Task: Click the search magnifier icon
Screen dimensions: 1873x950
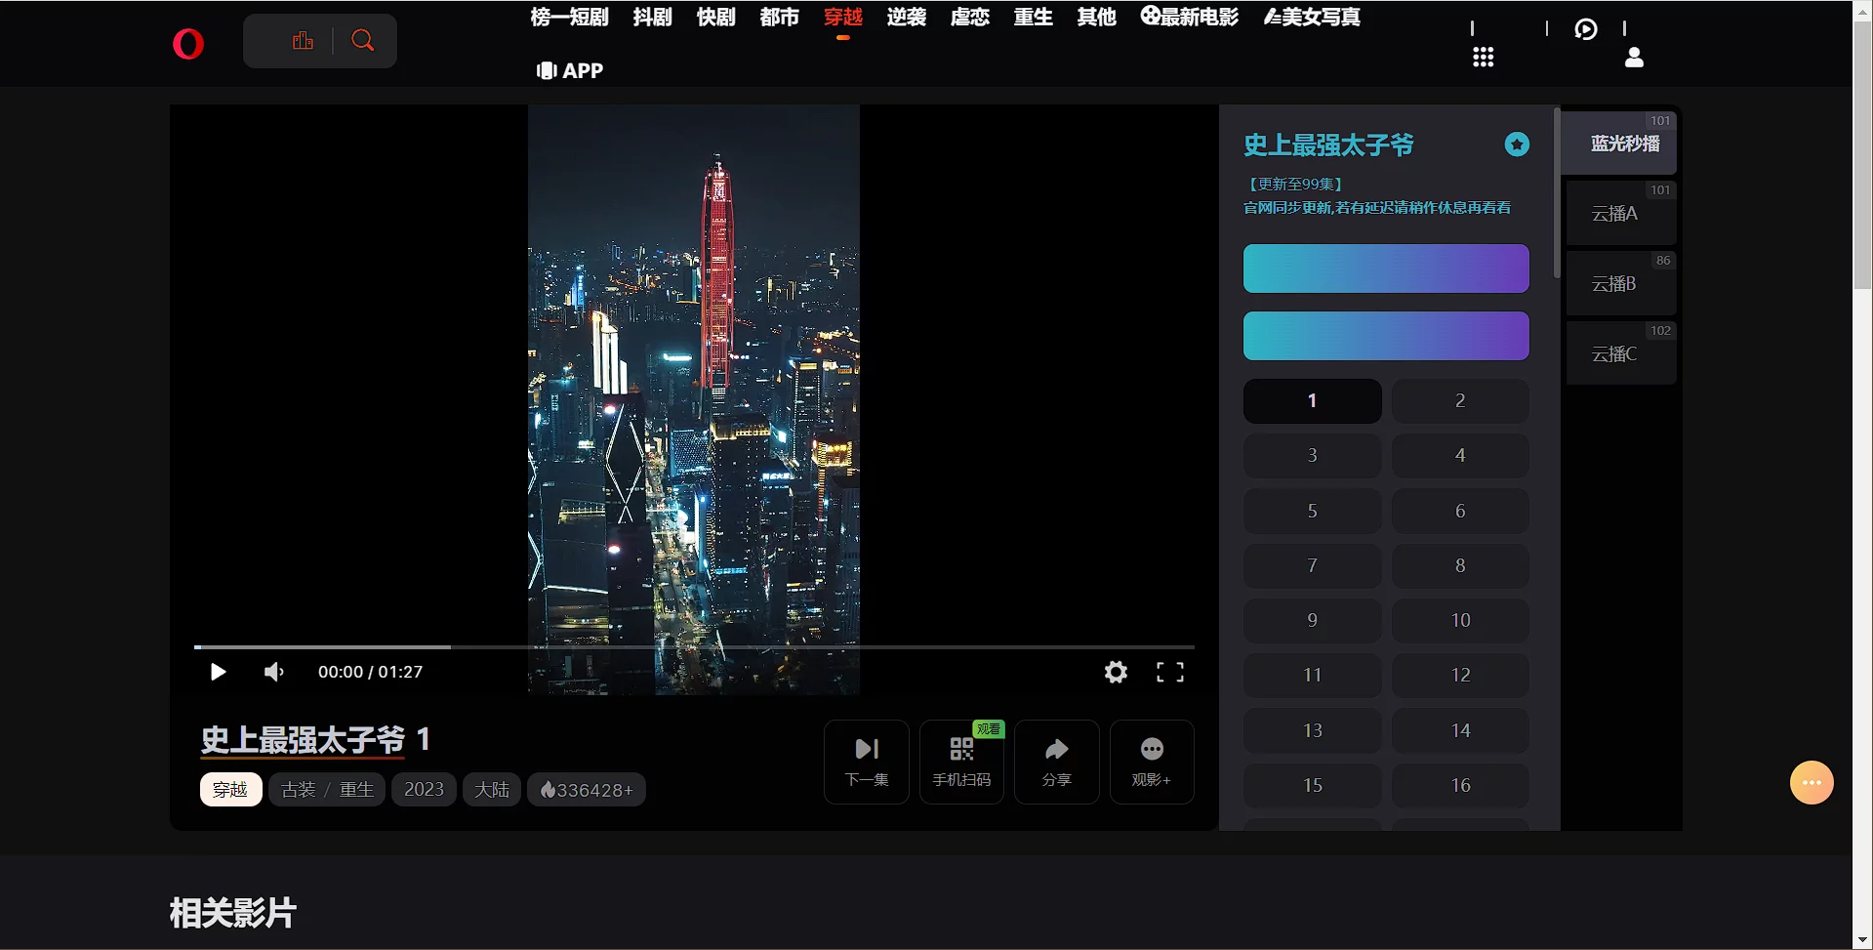Action: click(362, 41)
